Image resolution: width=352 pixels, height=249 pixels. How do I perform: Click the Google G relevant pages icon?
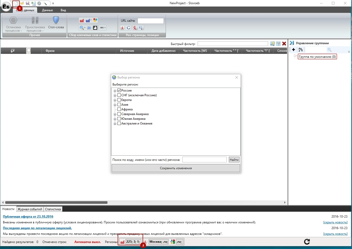128,28
